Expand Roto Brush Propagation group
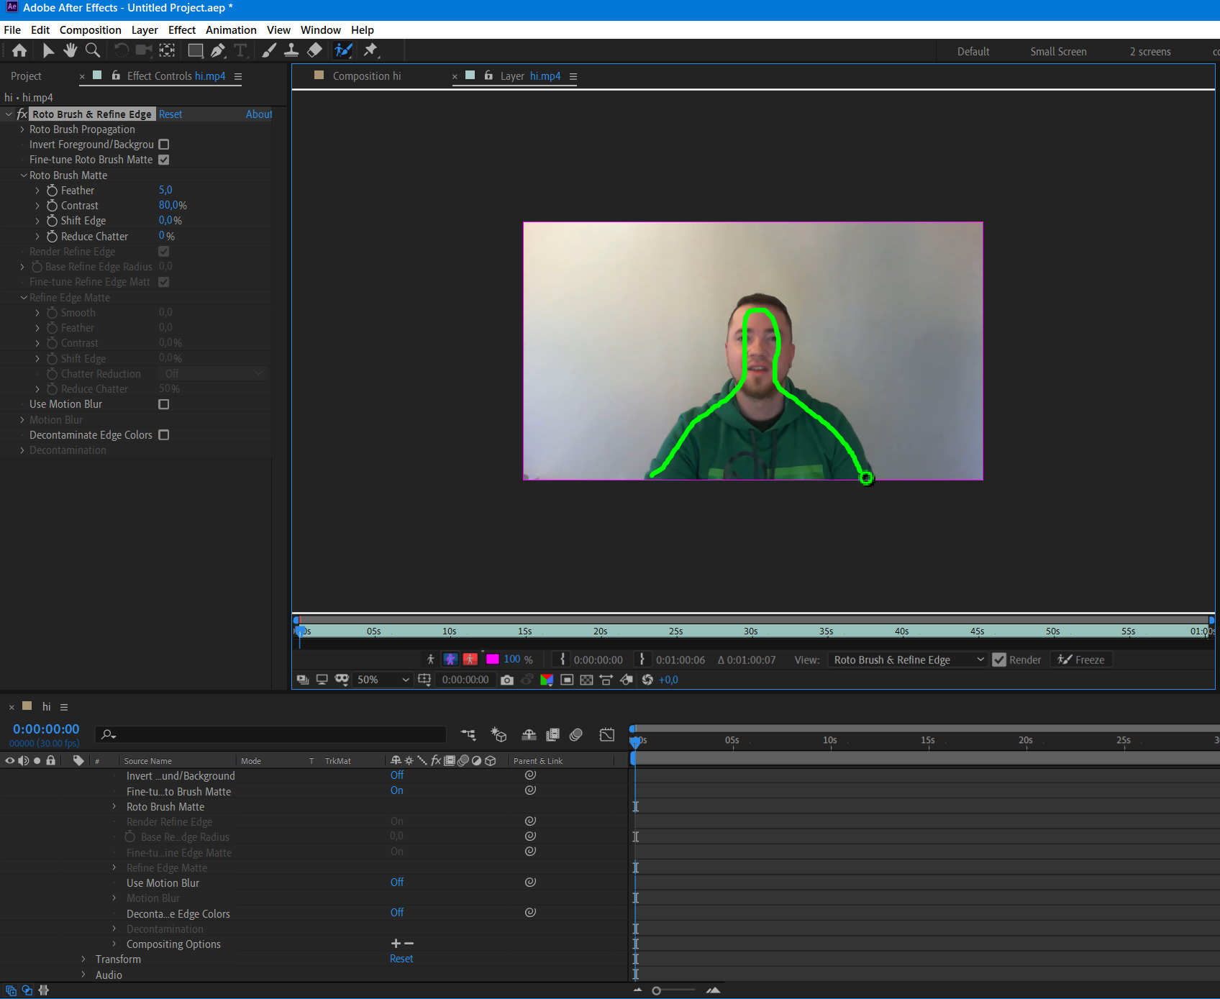Screen dimensions: 1220x999 pos(22,129)
